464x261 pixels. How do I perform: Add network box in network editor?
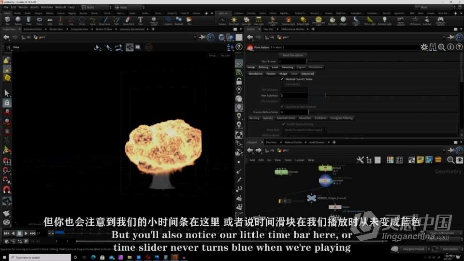(412, 160)
